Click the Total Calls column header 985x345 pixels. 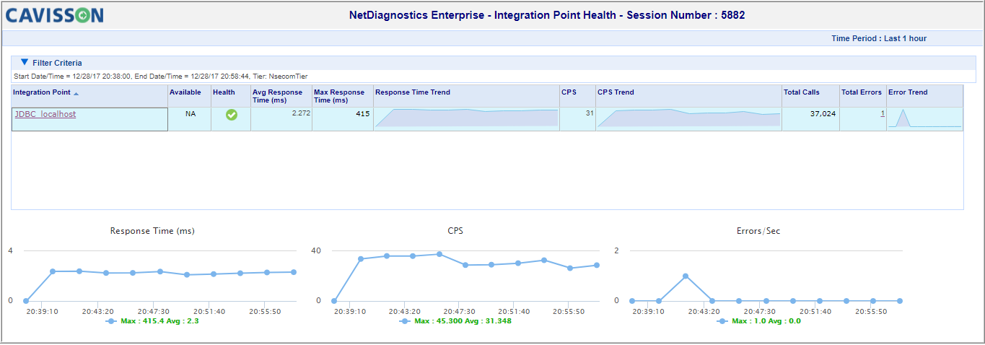tap(802, 92)
